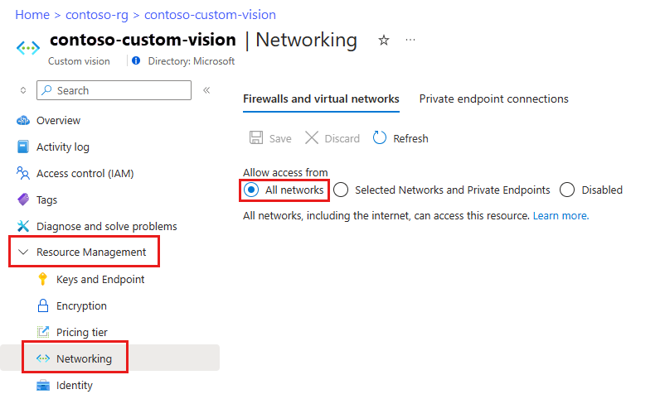Click the Keys and Endpoint key icon
The height and width of the screenshot is (399, 660).
(43, 280)
